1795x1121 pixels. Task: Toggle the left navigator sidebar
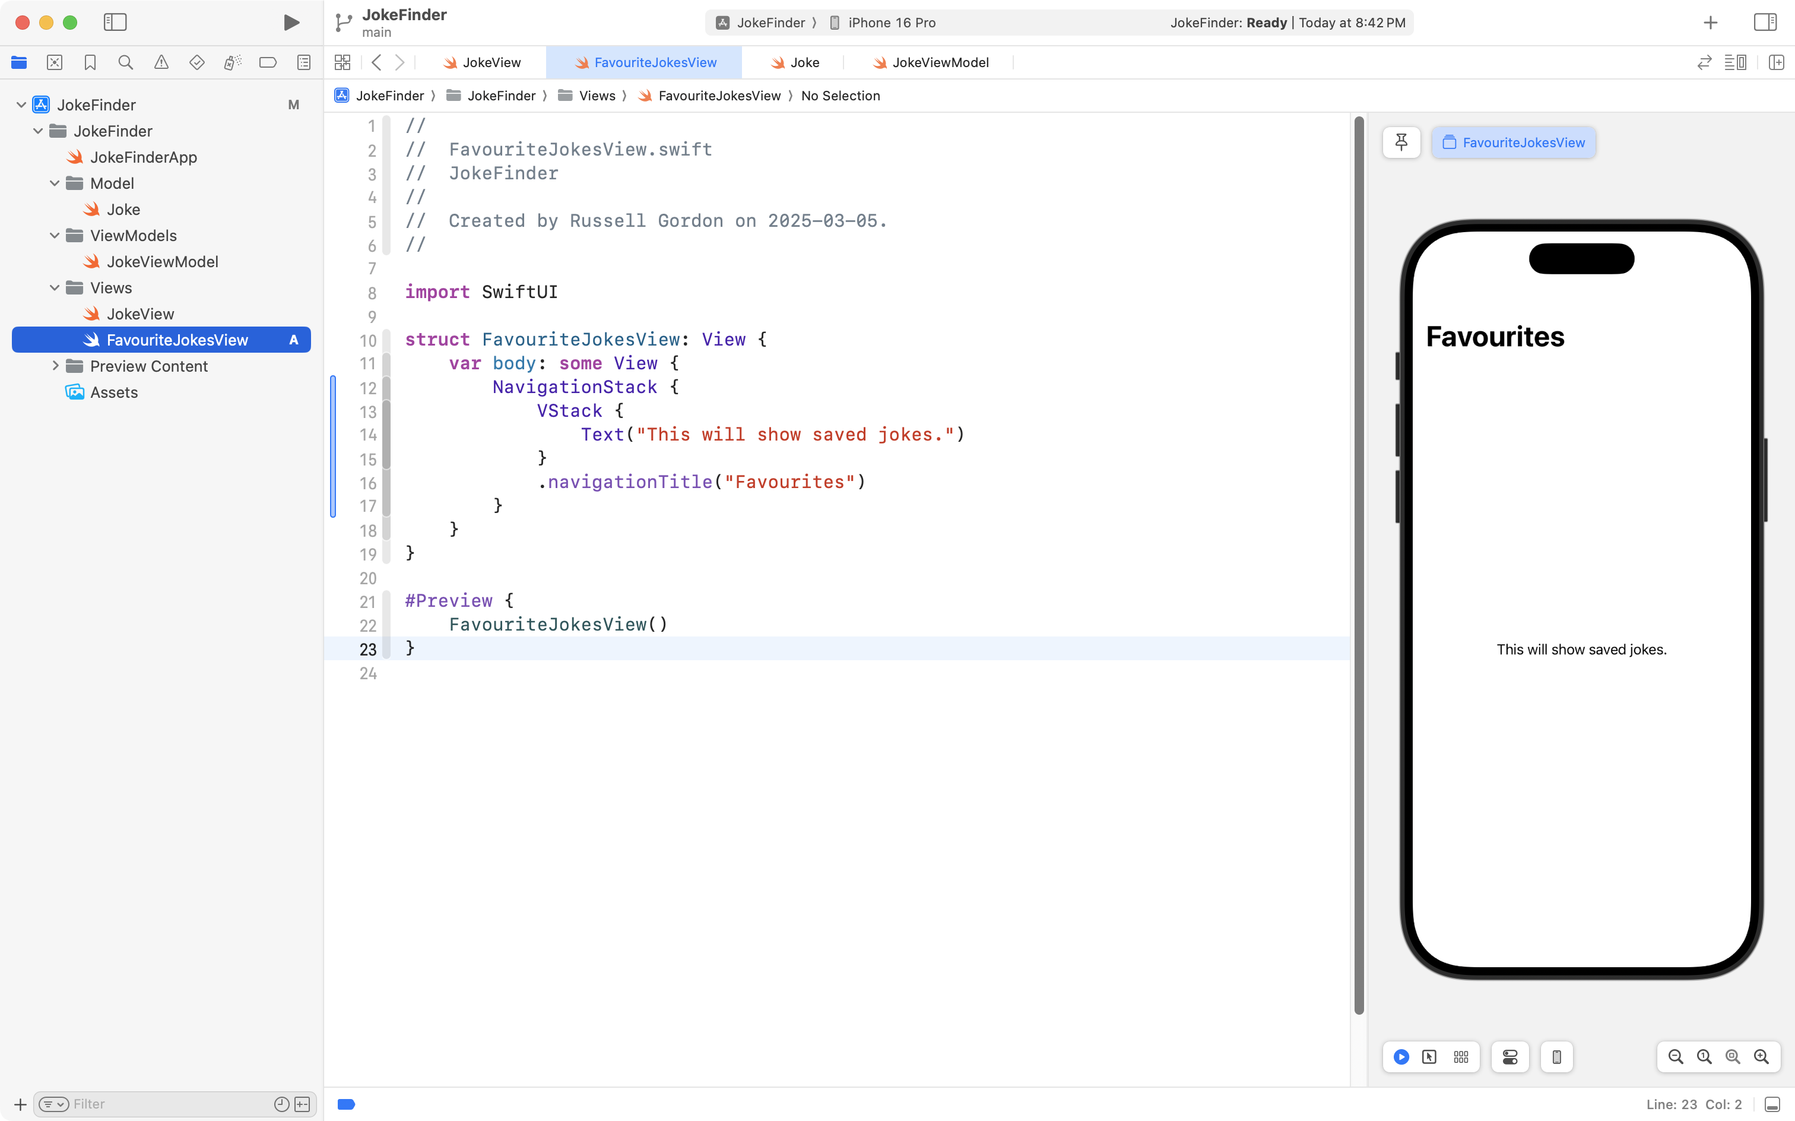(115, 22)
